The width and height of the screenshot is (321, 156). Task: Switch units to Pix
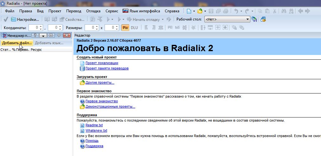click(125, 28)
